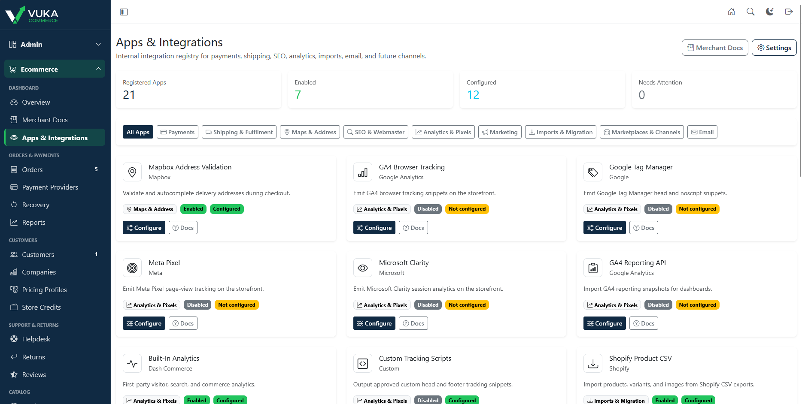Configure the Meta Pixel app
Screen dimensions: 802x404
click(x=144, y=323)
